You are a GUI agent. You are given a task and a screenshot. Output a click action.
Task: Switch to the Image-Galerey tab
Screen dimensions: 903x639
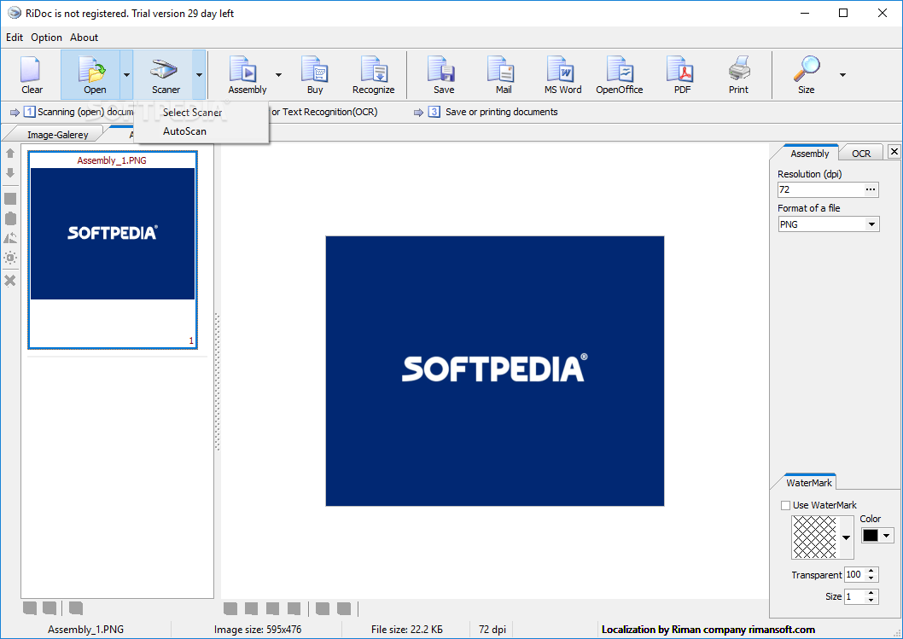[57, 135]
